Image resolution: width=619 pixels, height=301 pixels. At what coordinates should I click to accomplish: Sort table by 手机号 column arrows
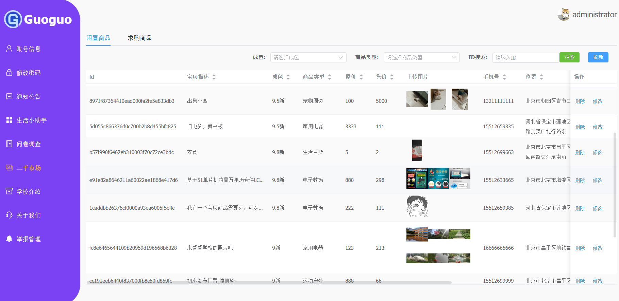[x=504, y=77]
